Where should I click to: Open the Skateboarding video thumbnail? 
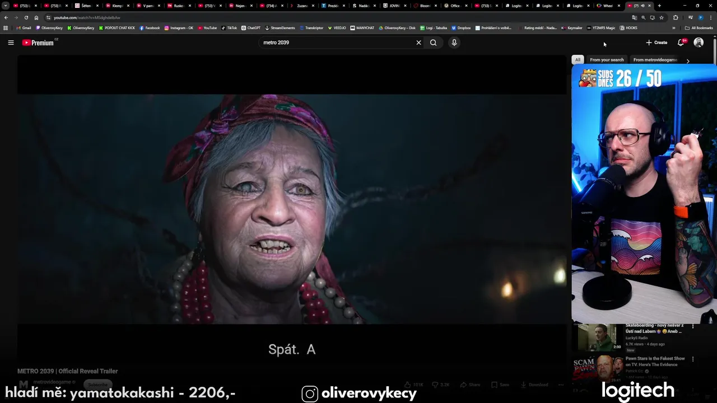tap(598, 337)
